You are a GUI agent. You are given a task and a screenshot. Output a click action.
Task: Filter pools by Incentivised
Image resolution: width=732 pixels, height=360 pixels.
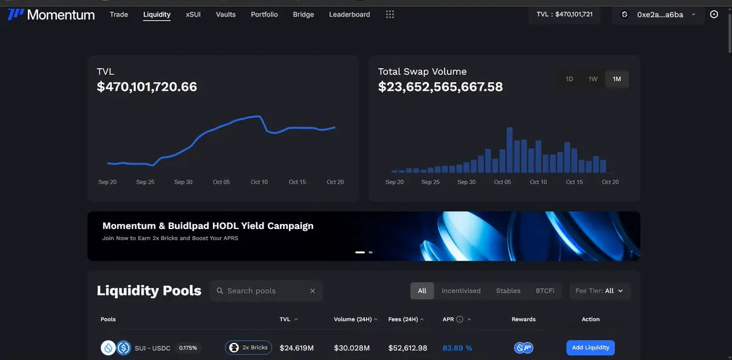[x=461, y=291]
